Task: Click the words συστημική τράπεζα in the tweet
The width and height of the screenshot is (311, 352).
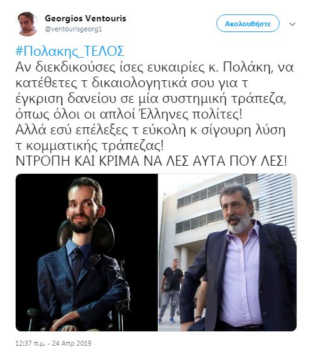Action: 224,99
